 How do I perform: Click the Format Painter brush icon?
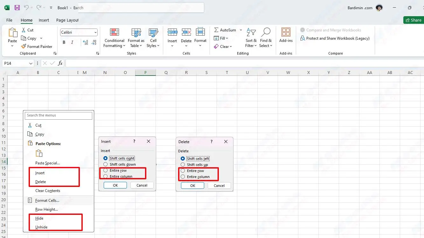click(24, 46)
